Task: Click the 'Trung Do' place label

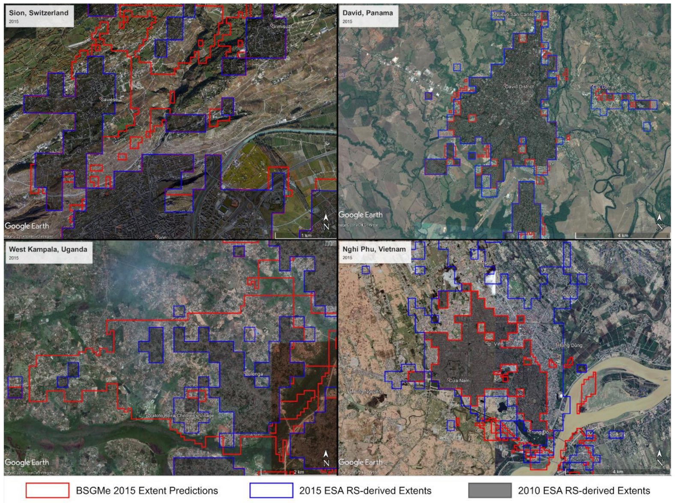Action: [x=538, y=432]
